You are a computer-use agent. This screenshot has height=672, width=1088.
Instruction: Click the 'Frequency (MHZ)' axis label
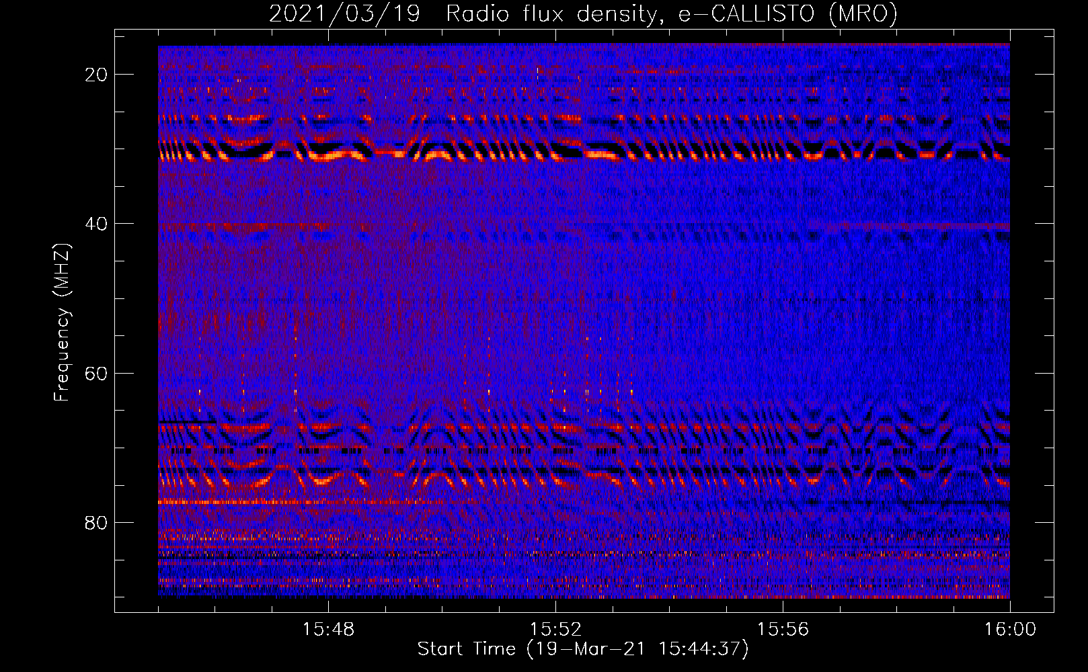point(61,323)
